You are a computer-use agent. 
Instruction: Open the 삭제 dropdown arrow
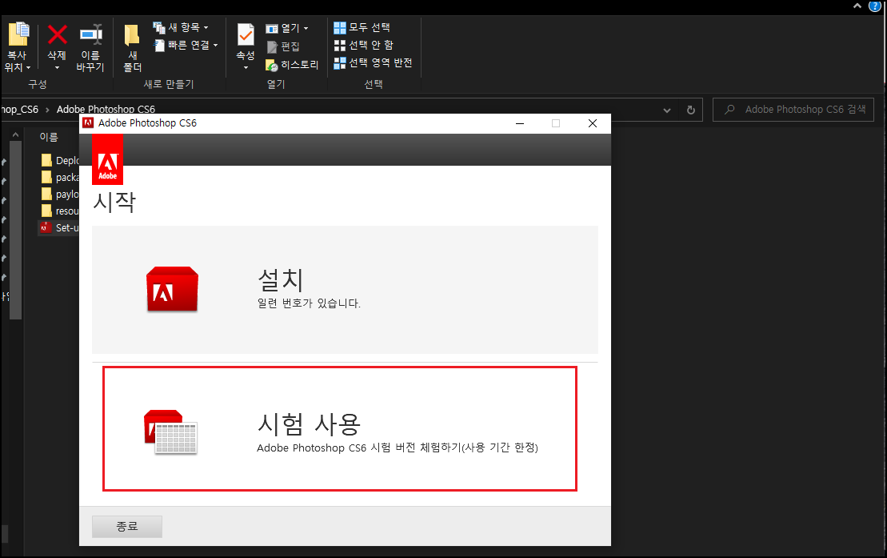[x=57, y=68]
